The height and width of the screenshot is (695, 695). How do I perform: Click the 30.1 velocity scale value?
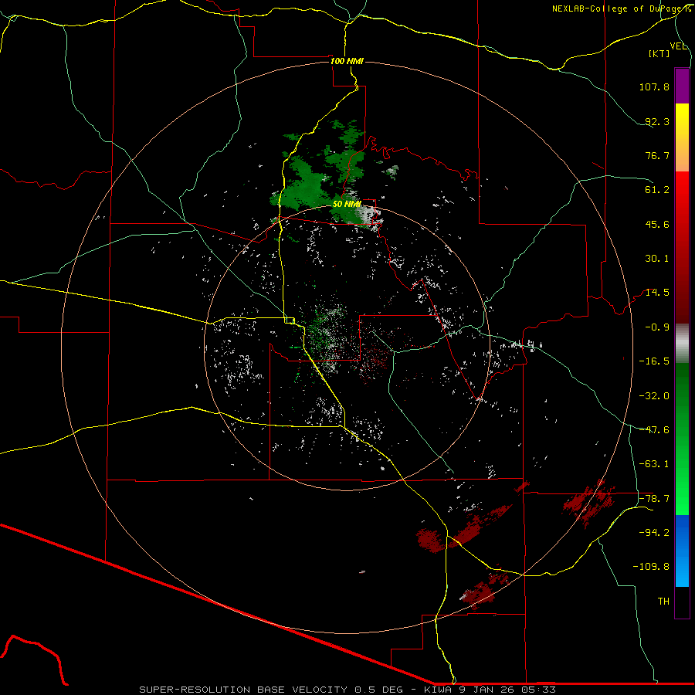coord(657,259)
